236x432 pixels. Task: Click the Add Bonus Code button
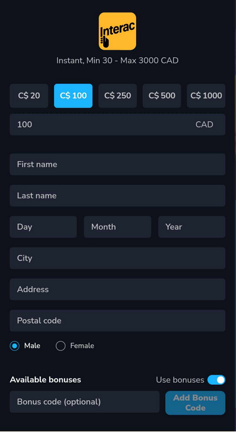click(x=195, y=403)
